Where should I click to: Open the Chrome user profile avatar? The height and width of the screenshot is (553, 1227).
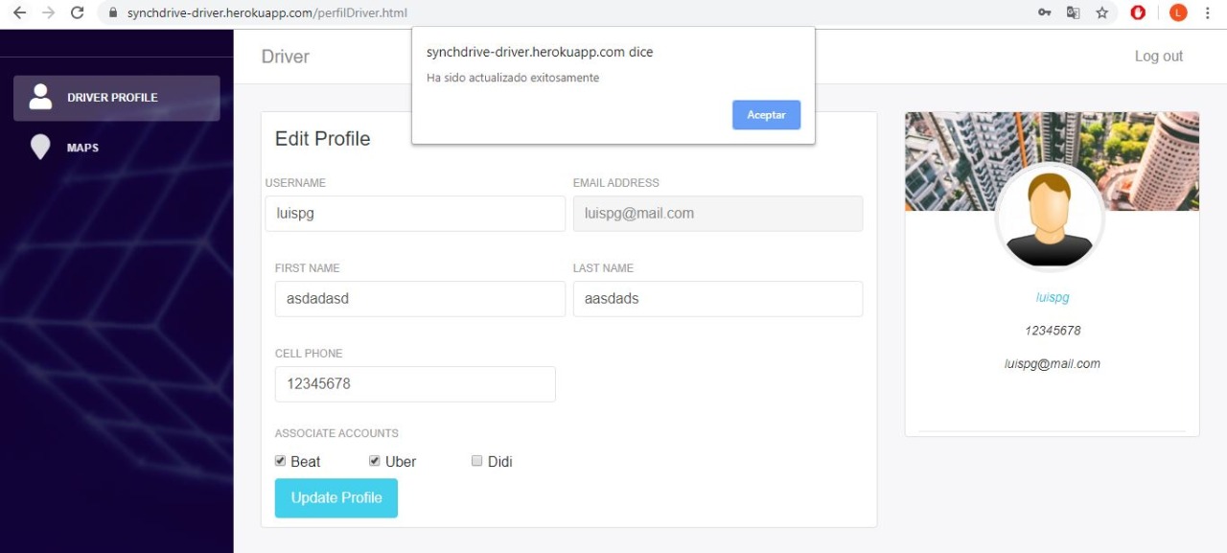(1178, 13)
